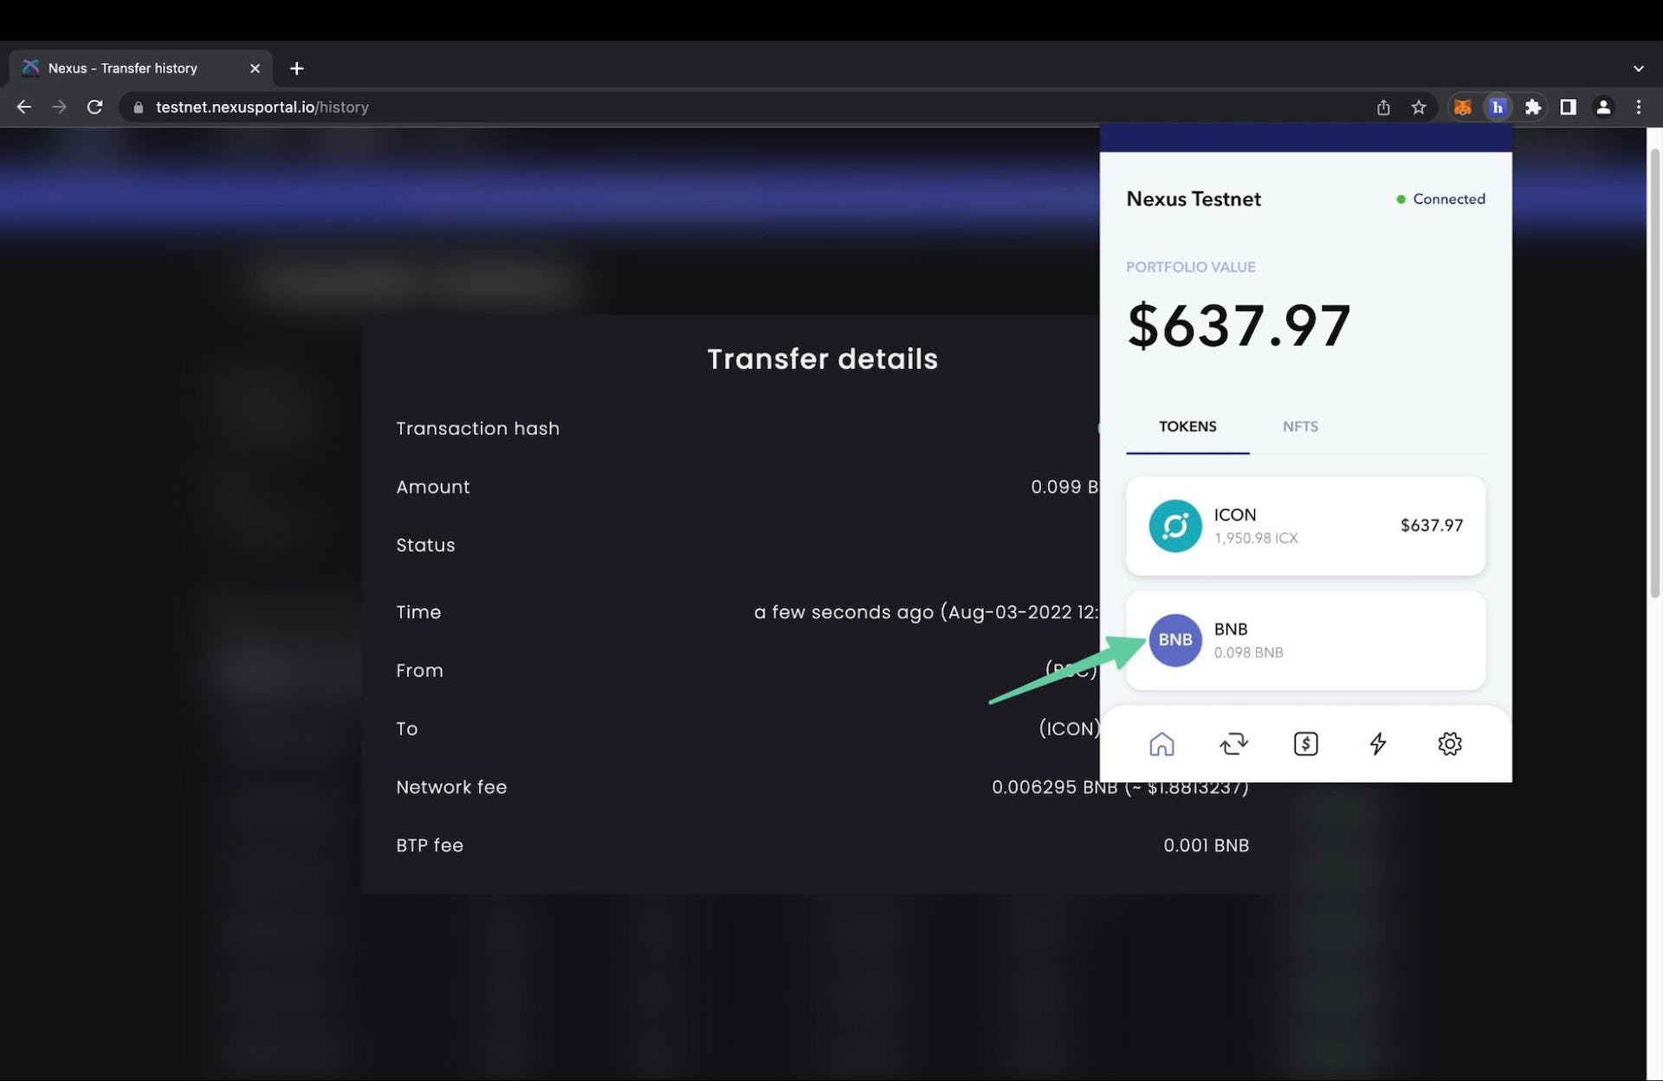This screenshot has height=1081, width=1663.
Task: Click the ICON token logo color swatch
Action: [1174, 525]
